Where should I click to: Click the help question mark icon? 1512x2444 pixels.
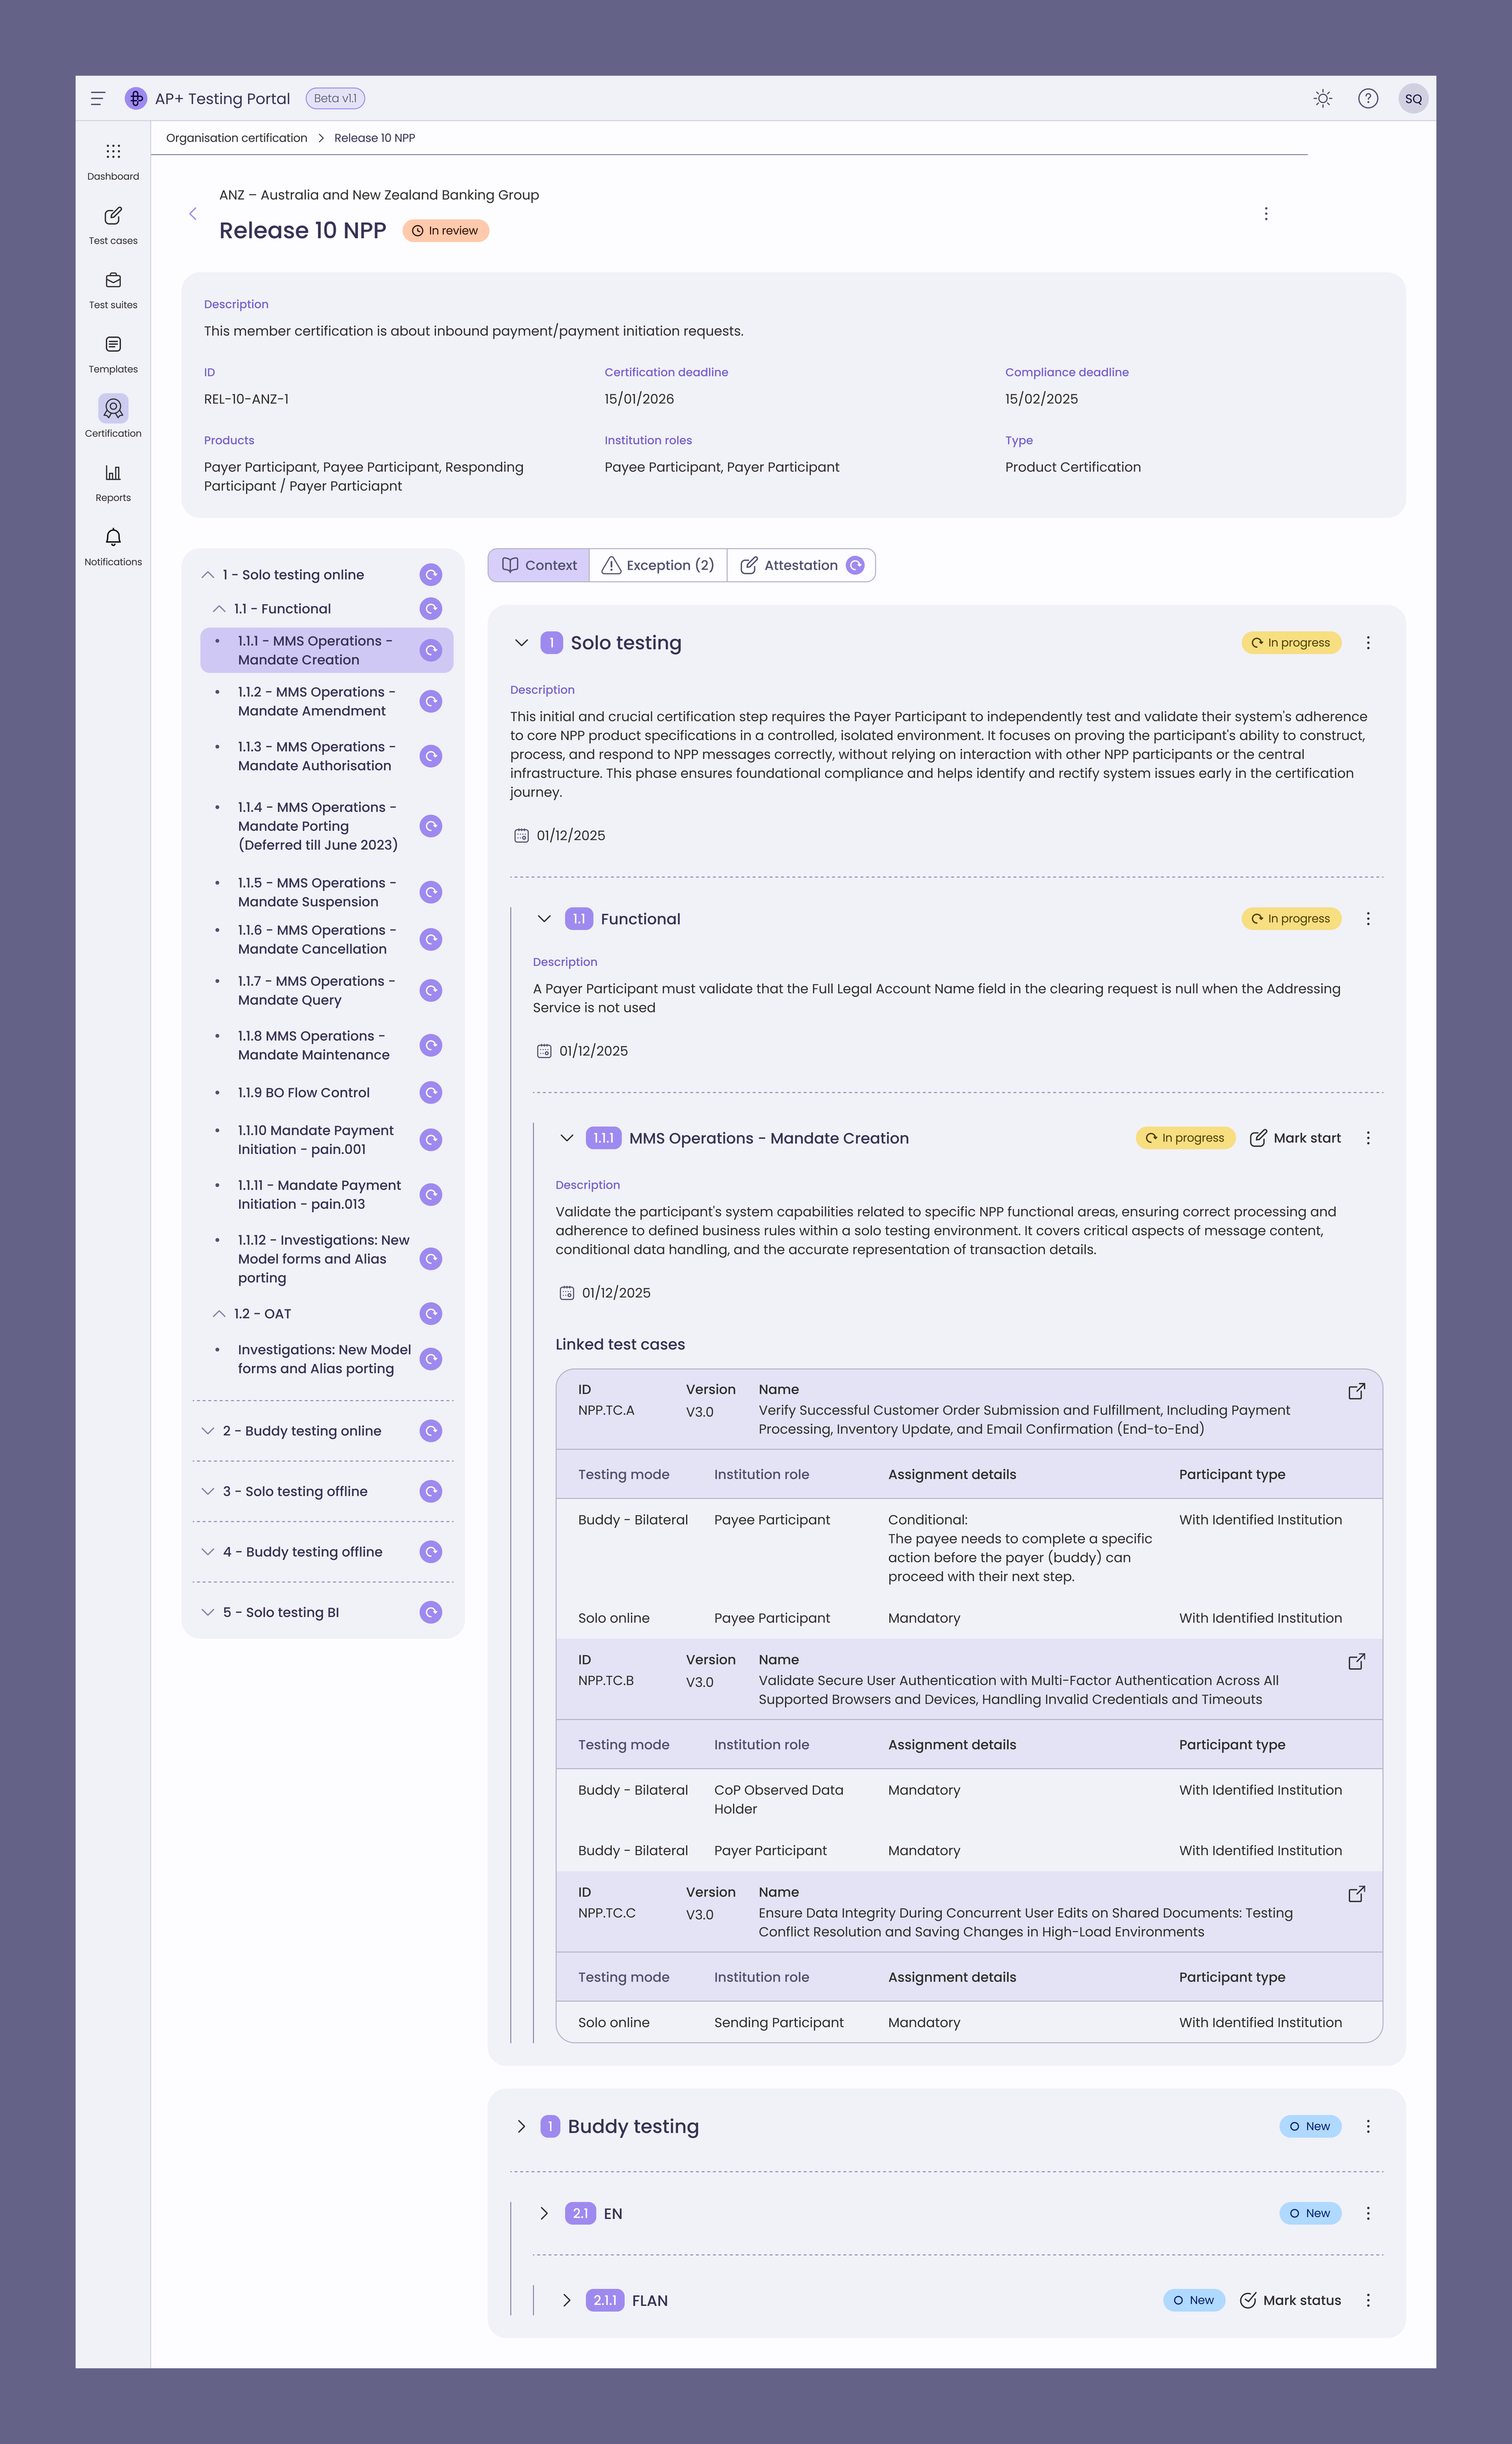click(1367, 98)
